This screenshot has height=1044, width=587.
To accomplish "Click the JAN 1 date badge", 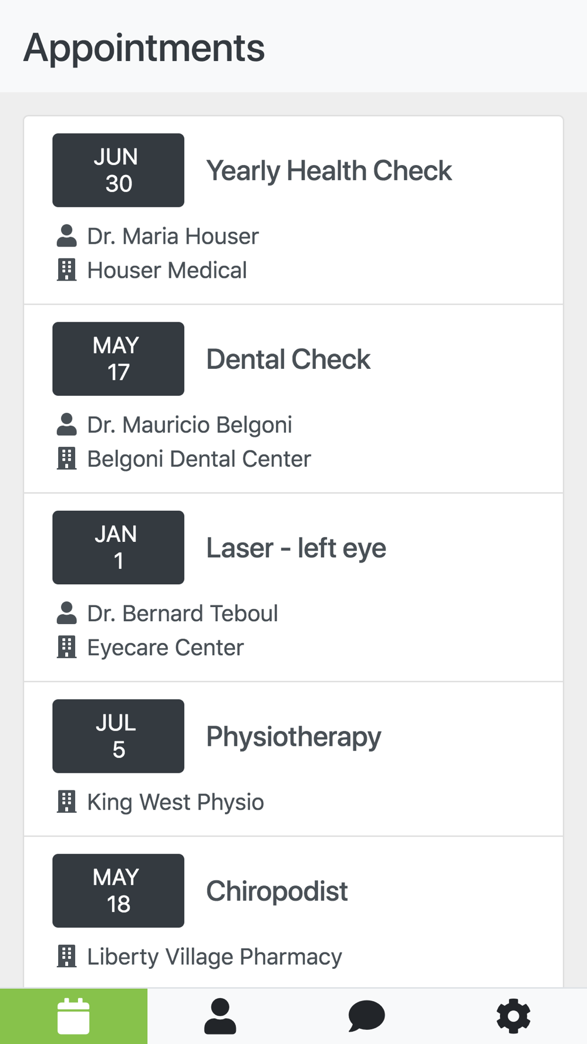I will (118, 547).
